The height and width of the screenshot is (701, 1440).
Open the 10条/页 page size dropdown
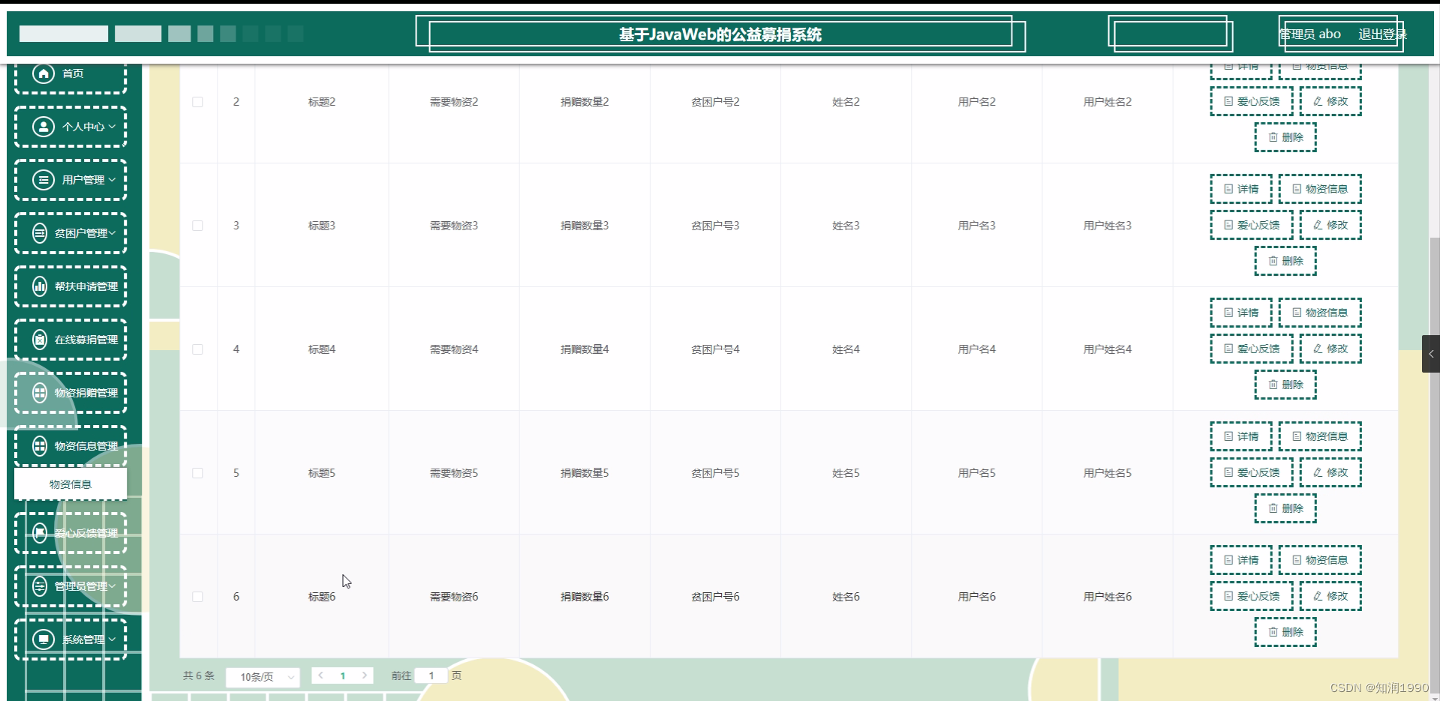tap(262, 676)
